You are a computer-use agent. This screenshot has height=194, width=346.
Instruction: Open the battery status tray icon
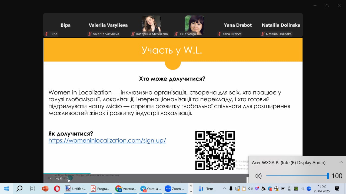tap(283, 189)
